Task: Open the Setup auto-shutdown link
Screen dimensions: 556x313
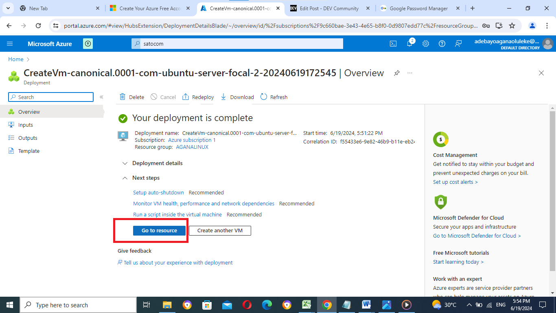Action: click(158, 192)
